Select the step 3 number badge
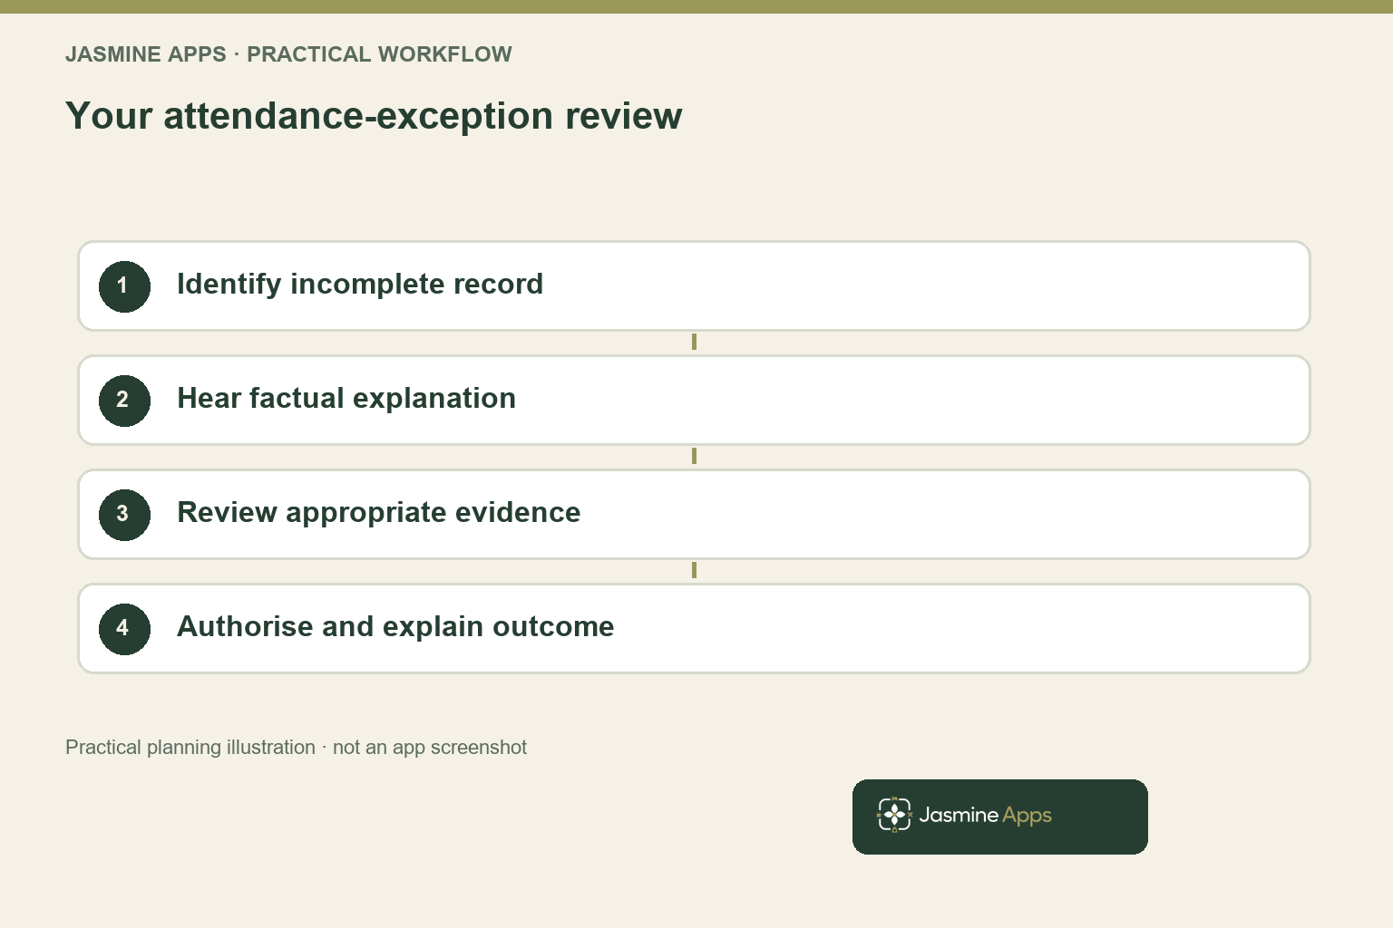Screen dimensions: 1393x928 124,515
